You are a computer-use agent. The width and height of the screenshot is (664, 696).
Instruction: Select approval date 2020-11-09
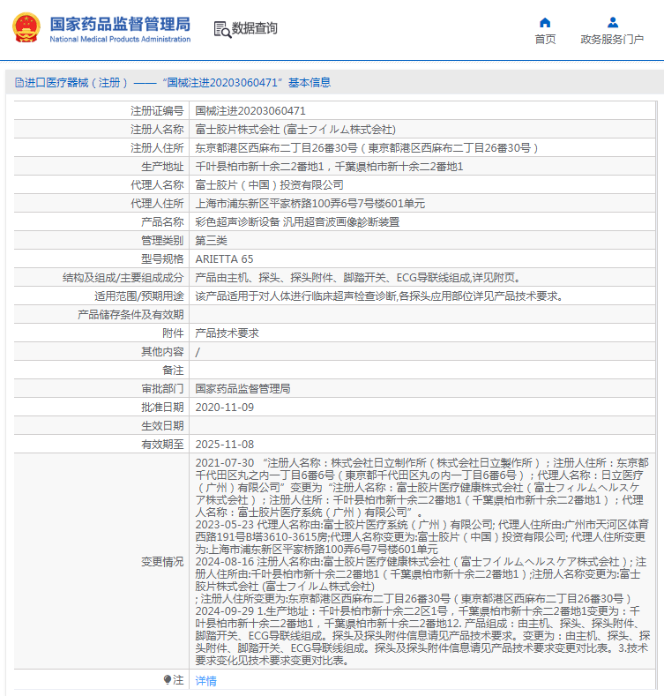[x=225, y=408]
